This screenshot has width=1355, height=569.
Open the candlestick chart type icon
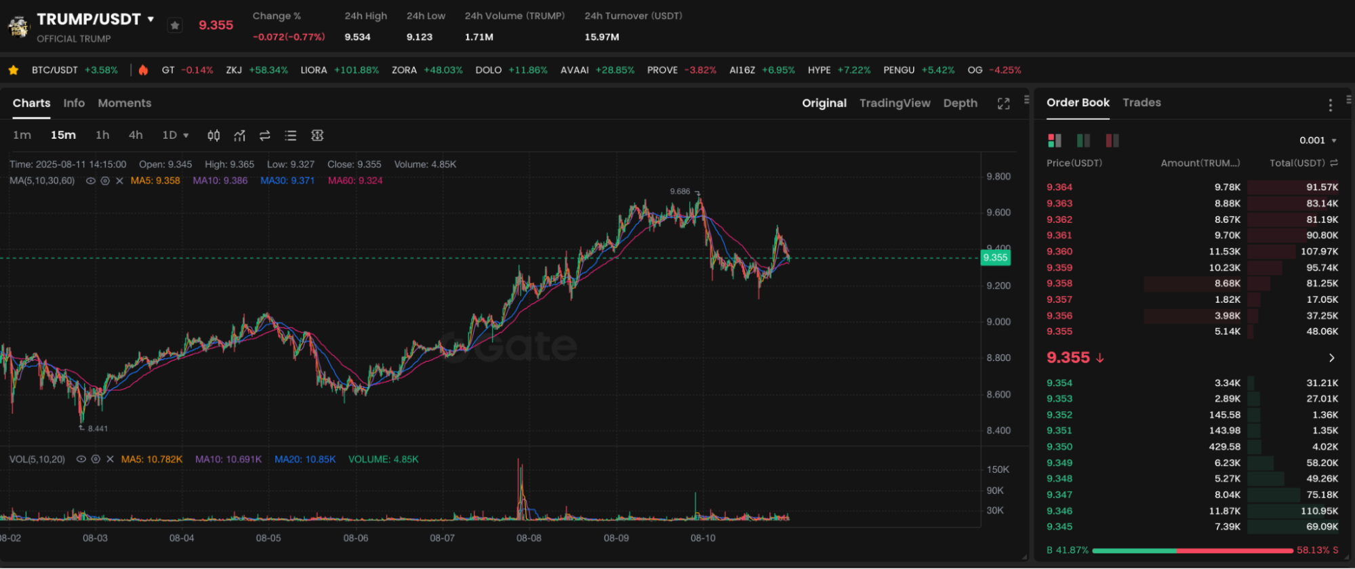[x=214, y=135]
